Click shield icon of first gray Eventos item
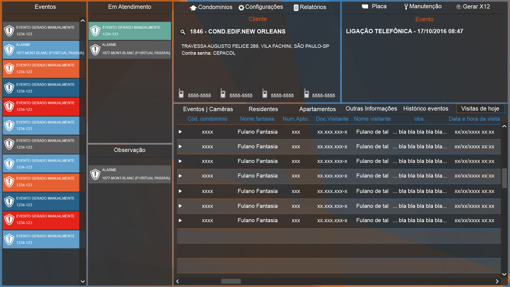This screenshot has width=510, height=287. 9,31
